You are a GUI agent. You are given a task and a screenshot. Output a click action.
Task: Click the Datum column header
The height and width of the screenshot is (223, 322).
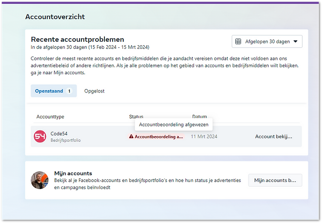point(199,116)
